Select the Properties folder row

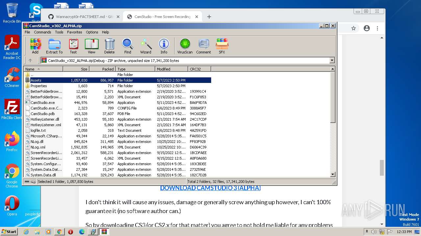[118, 86]
